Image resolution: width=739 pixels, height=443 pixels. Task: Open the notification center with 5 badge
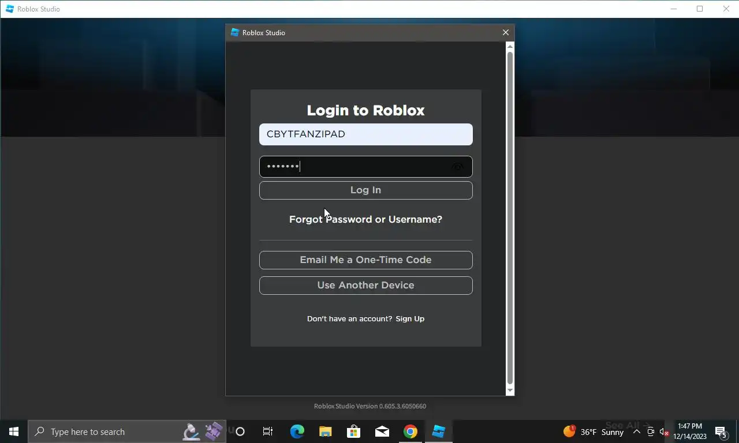tap(721, 431)
